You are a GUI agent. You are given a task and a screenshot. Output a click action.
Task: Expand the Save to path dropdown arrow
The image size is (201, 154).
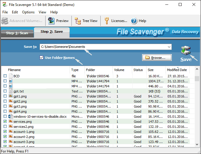(x=169, y=47)
